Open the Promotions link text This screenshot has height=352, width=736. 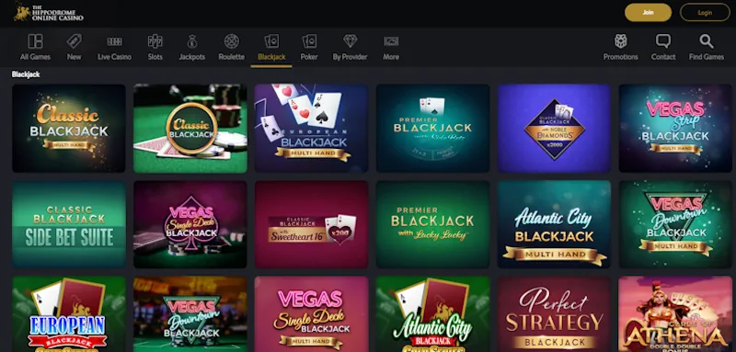point(620,57)
